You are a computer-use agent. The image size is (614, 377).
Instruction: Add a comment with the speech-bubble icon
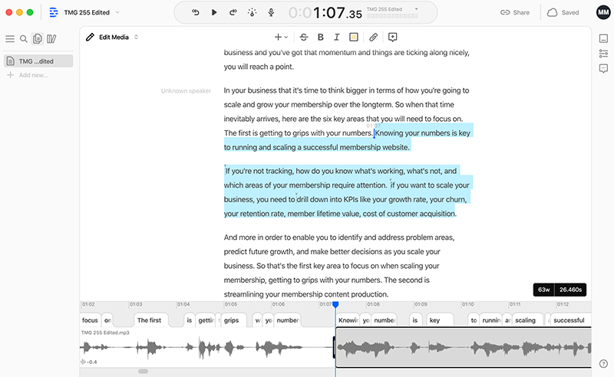point(393,37)
